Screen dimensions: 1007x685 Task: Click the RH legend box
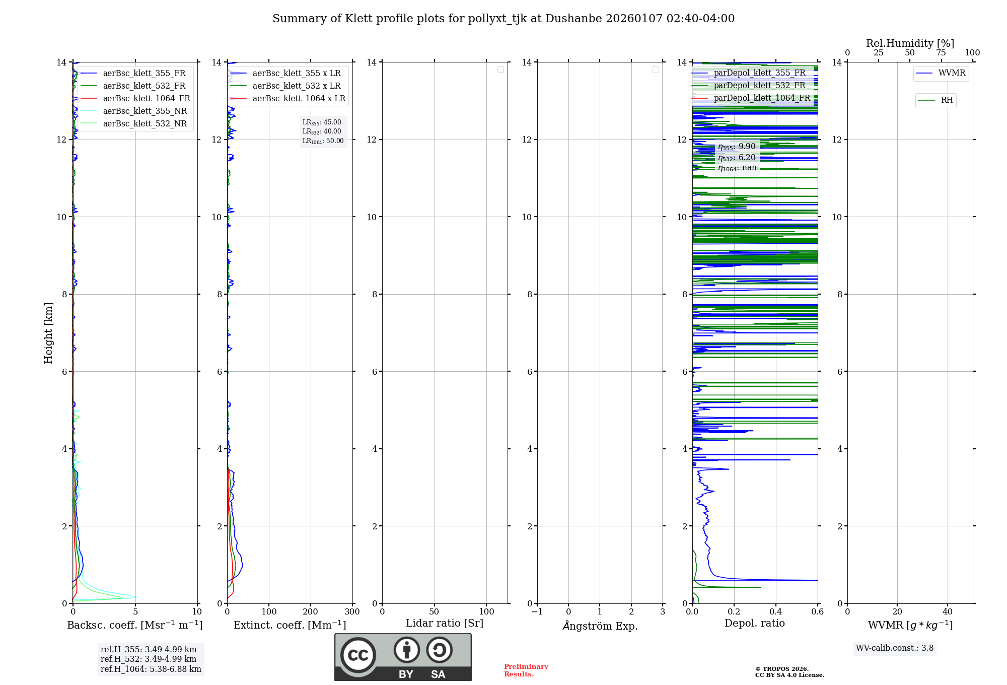pyautogui.click(x=936, y=100)
